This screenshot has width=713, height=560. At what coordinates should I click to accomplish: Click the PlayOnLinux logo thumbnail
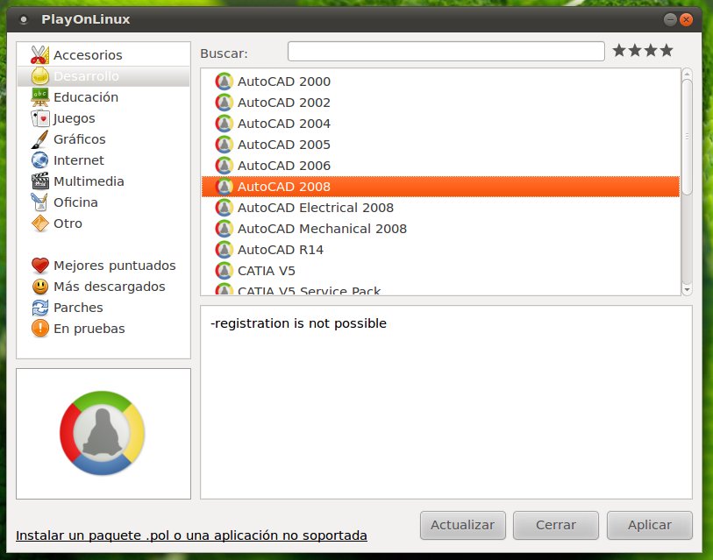click(103, 433)
